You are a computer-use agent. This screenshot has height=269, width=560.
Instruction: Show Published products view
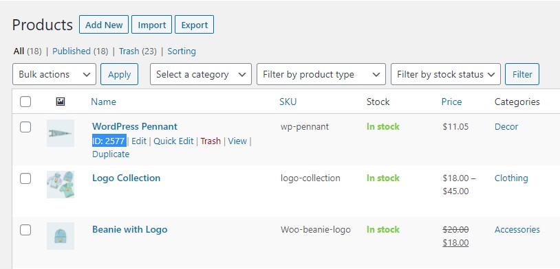pyautogui.click(x=72, y=51)
